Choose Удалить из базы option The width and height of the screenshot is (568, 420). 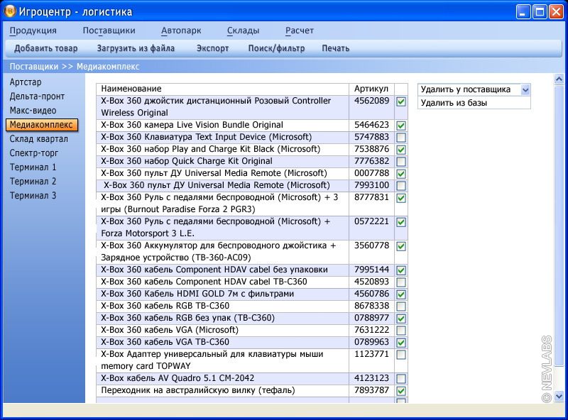pyautogui.click(x=454, y=103)
